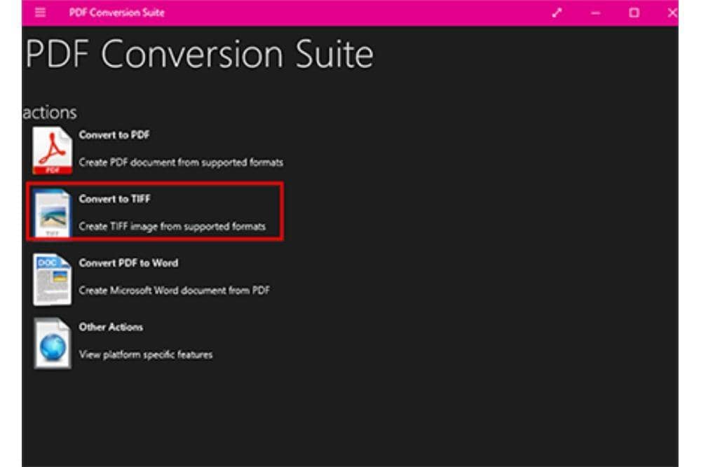Click the large PDF Conversion Suite heading

click(199, 55)
